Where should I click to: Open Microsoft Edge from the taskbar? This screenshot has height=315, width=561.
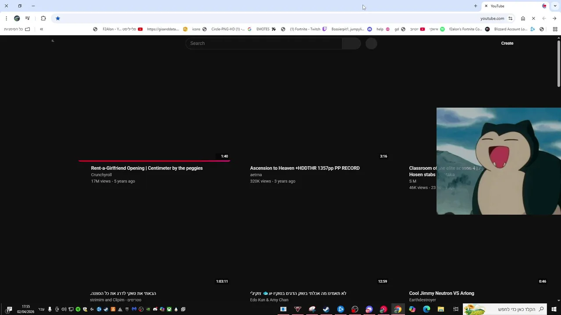pyautogui.click(x=426, y=309)
